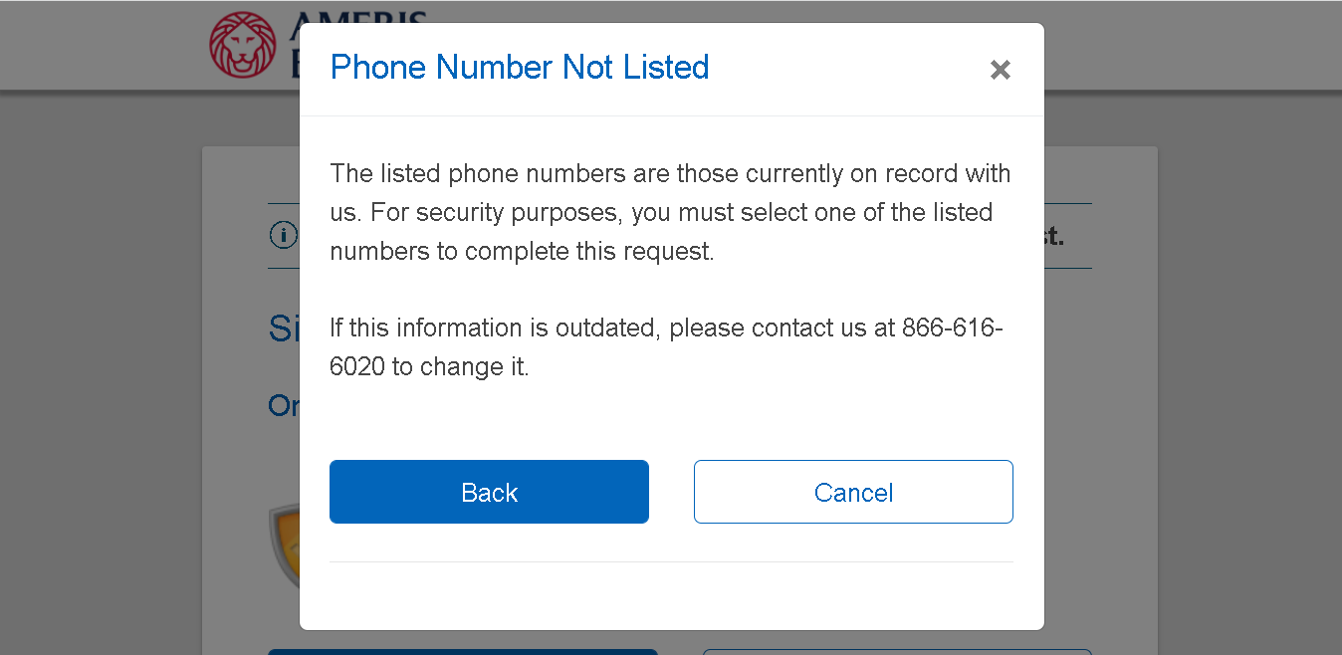Click the Ameris wordmark beside the lion

[x=293, y=45]
